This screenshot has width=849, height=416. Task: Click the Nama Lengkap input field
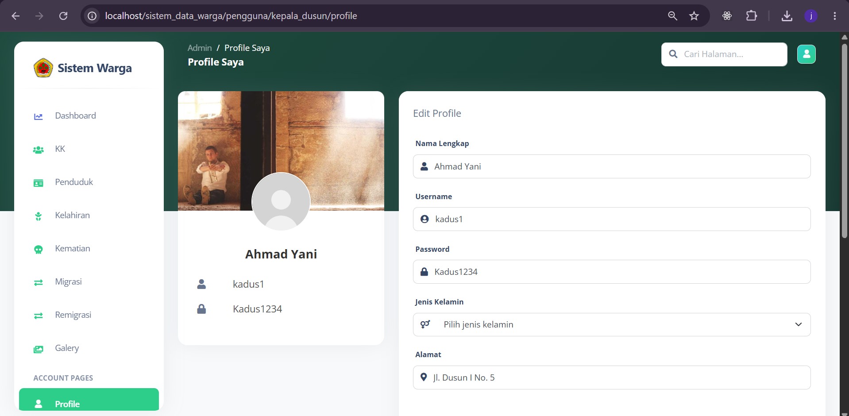[x=612, y=166]
